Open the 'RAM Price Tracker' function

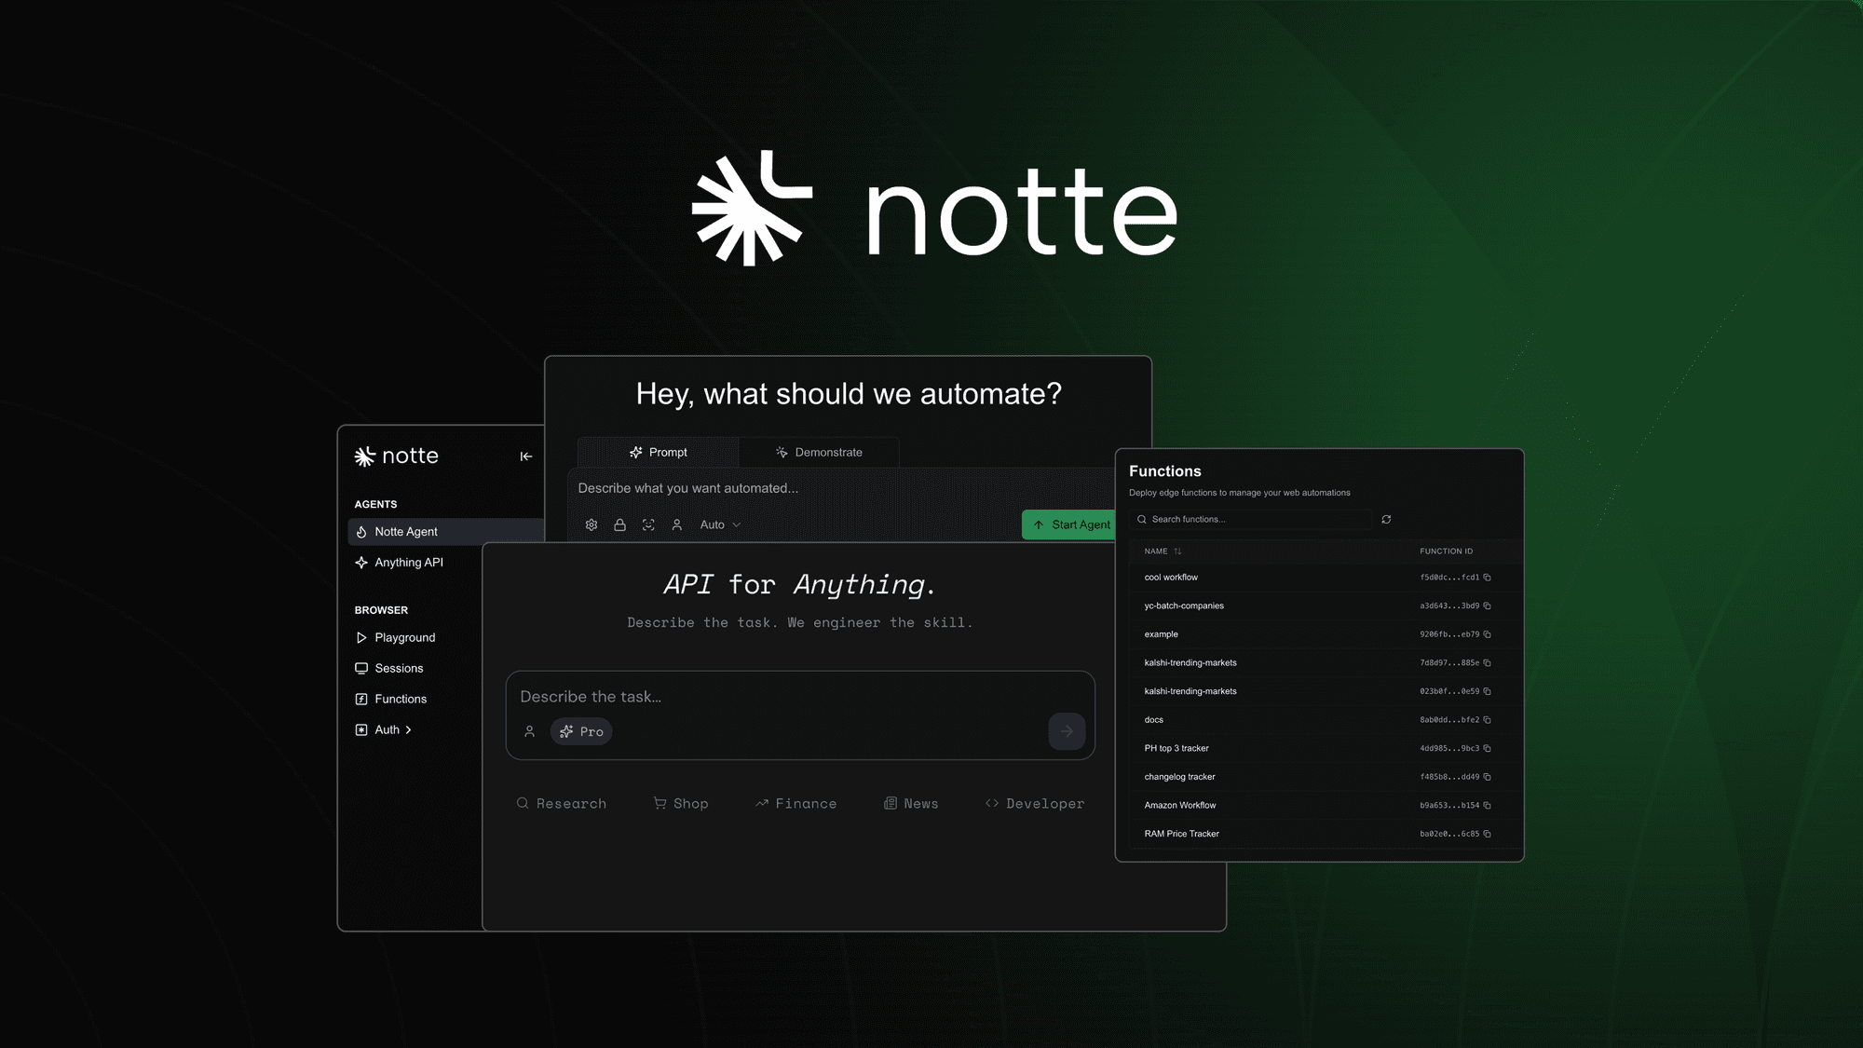(1181, 834)
